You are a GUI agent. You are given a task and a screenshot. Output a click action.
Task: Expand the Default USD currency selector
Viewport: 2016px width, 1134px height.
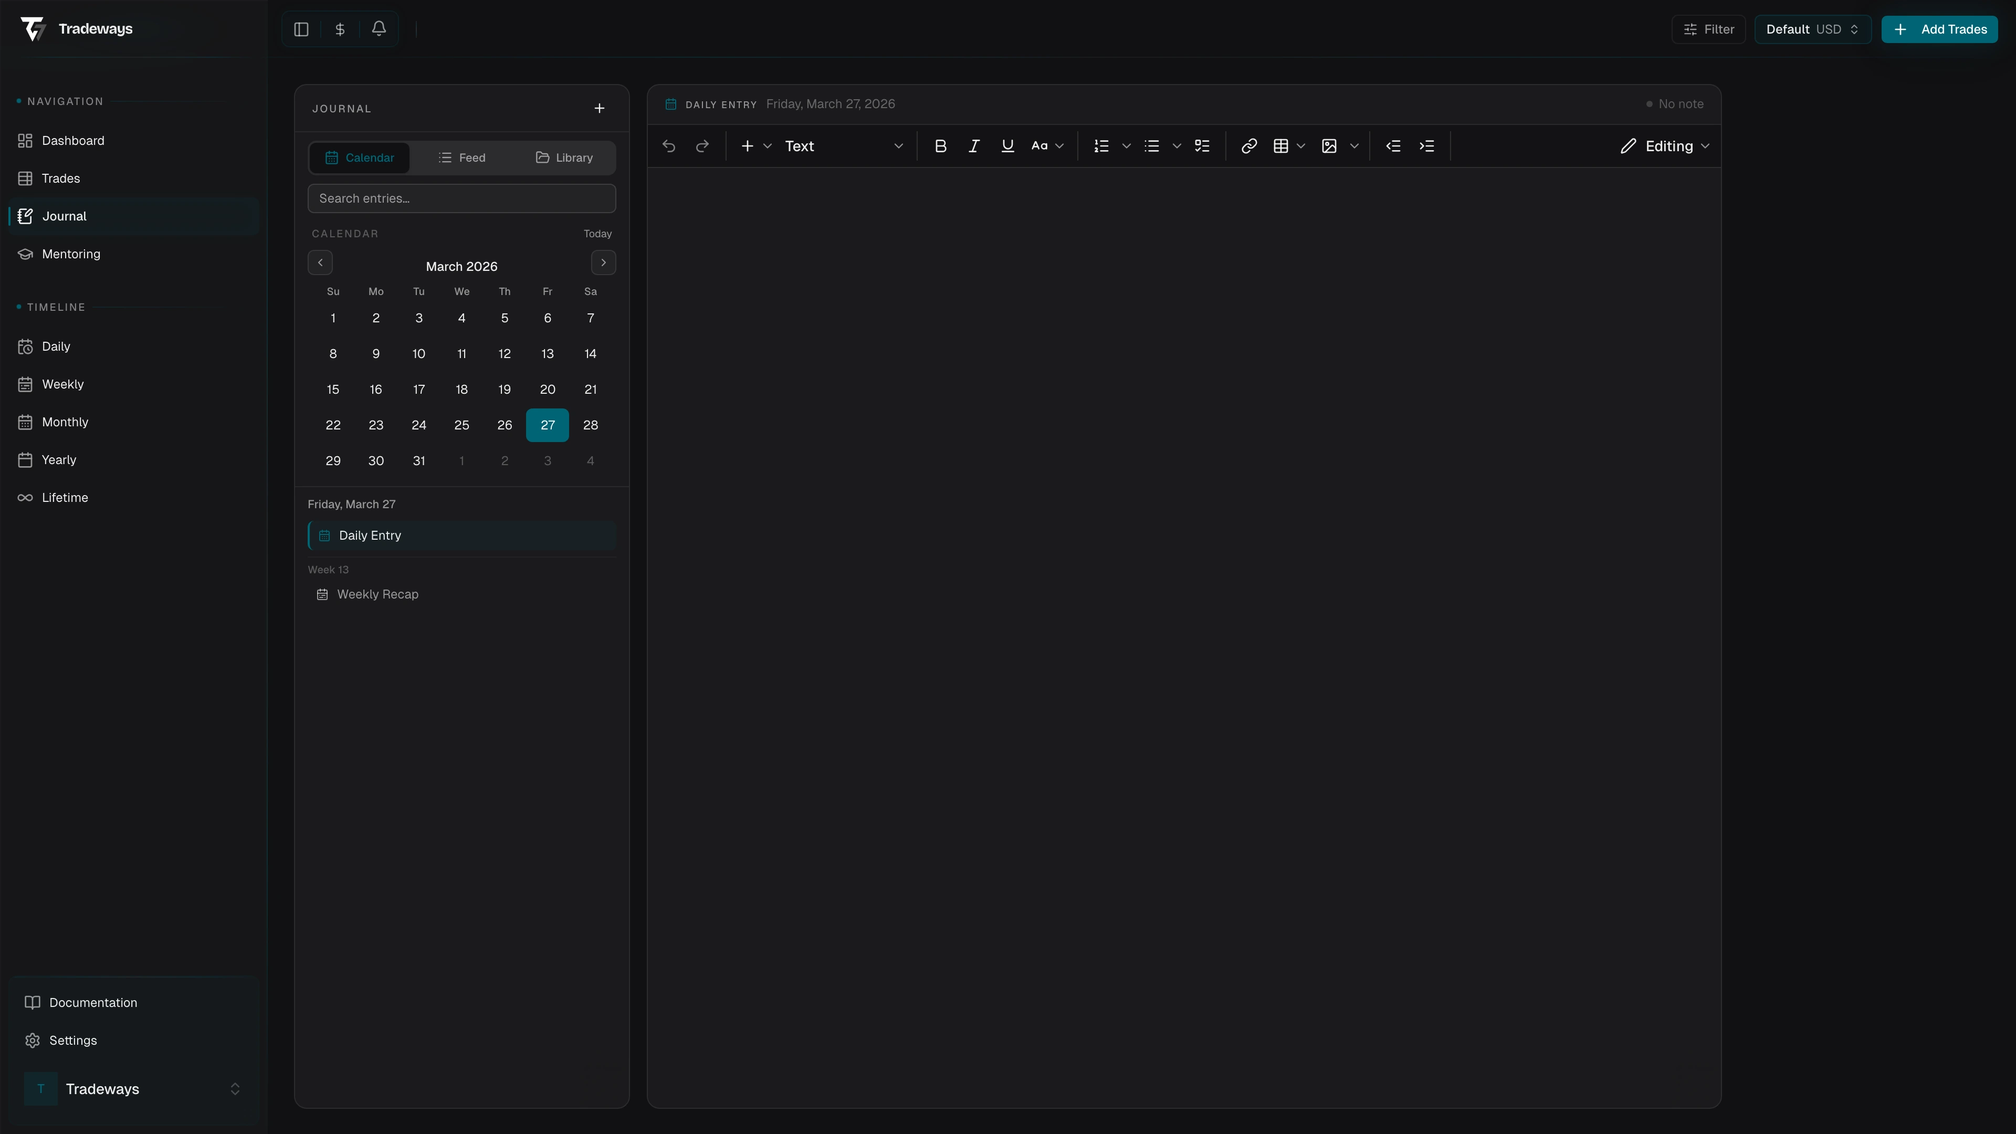pyautogui.click(x=1812, y=29)
